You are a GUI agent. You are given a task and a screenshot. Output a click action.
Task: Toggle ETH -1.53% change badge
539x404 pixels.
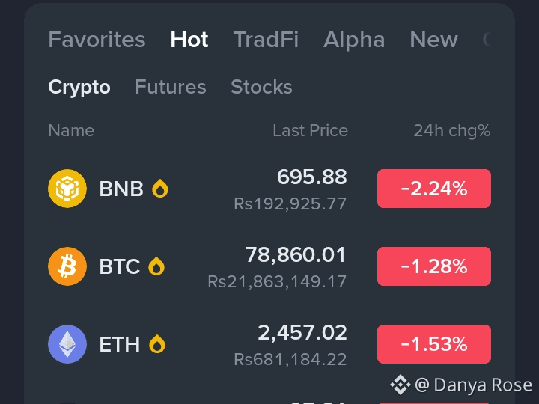point(433,344)
